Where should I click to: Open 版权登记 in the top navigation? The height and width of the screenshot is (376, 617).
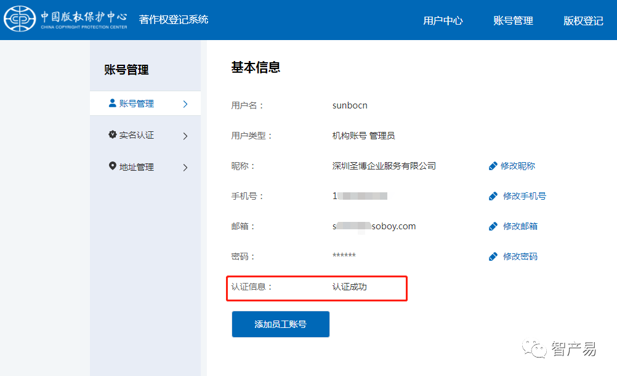point(583,20)
